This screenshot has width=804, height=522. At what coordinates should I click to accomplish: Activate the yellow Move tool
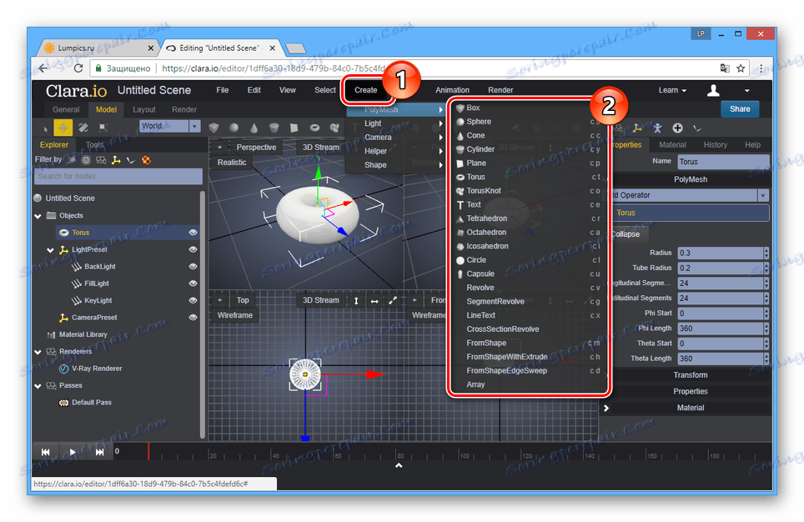pyautogui.click(x=63, y=128)
